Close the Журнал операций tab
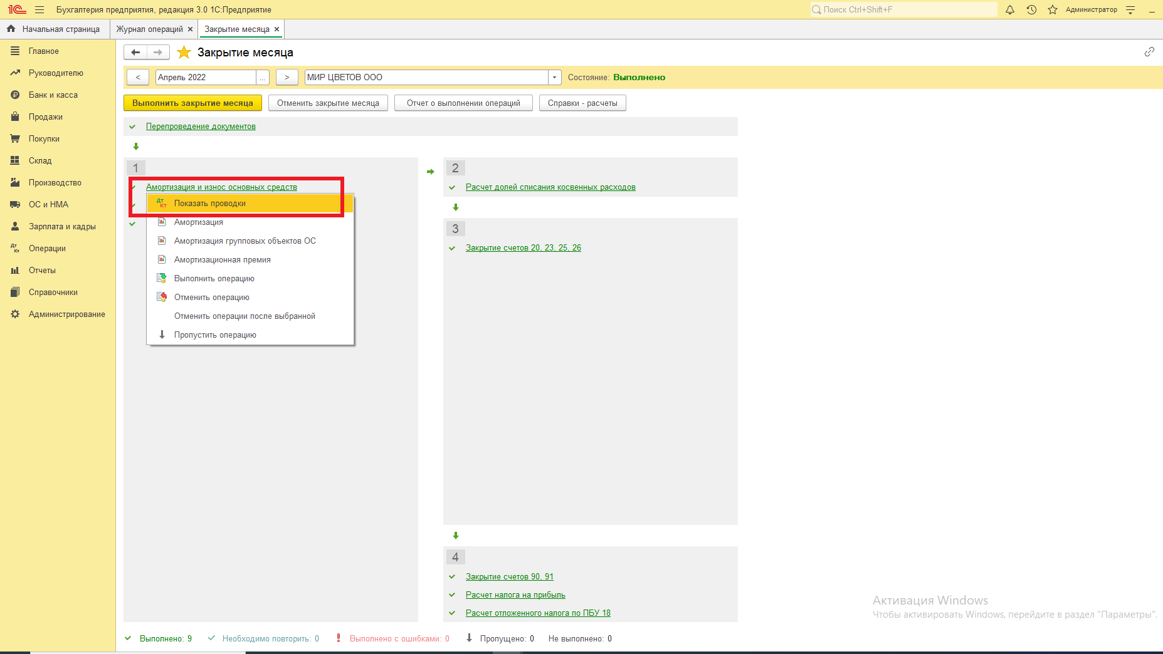The width and height of the screenshot is (1163, 654). tap(191, 29)
